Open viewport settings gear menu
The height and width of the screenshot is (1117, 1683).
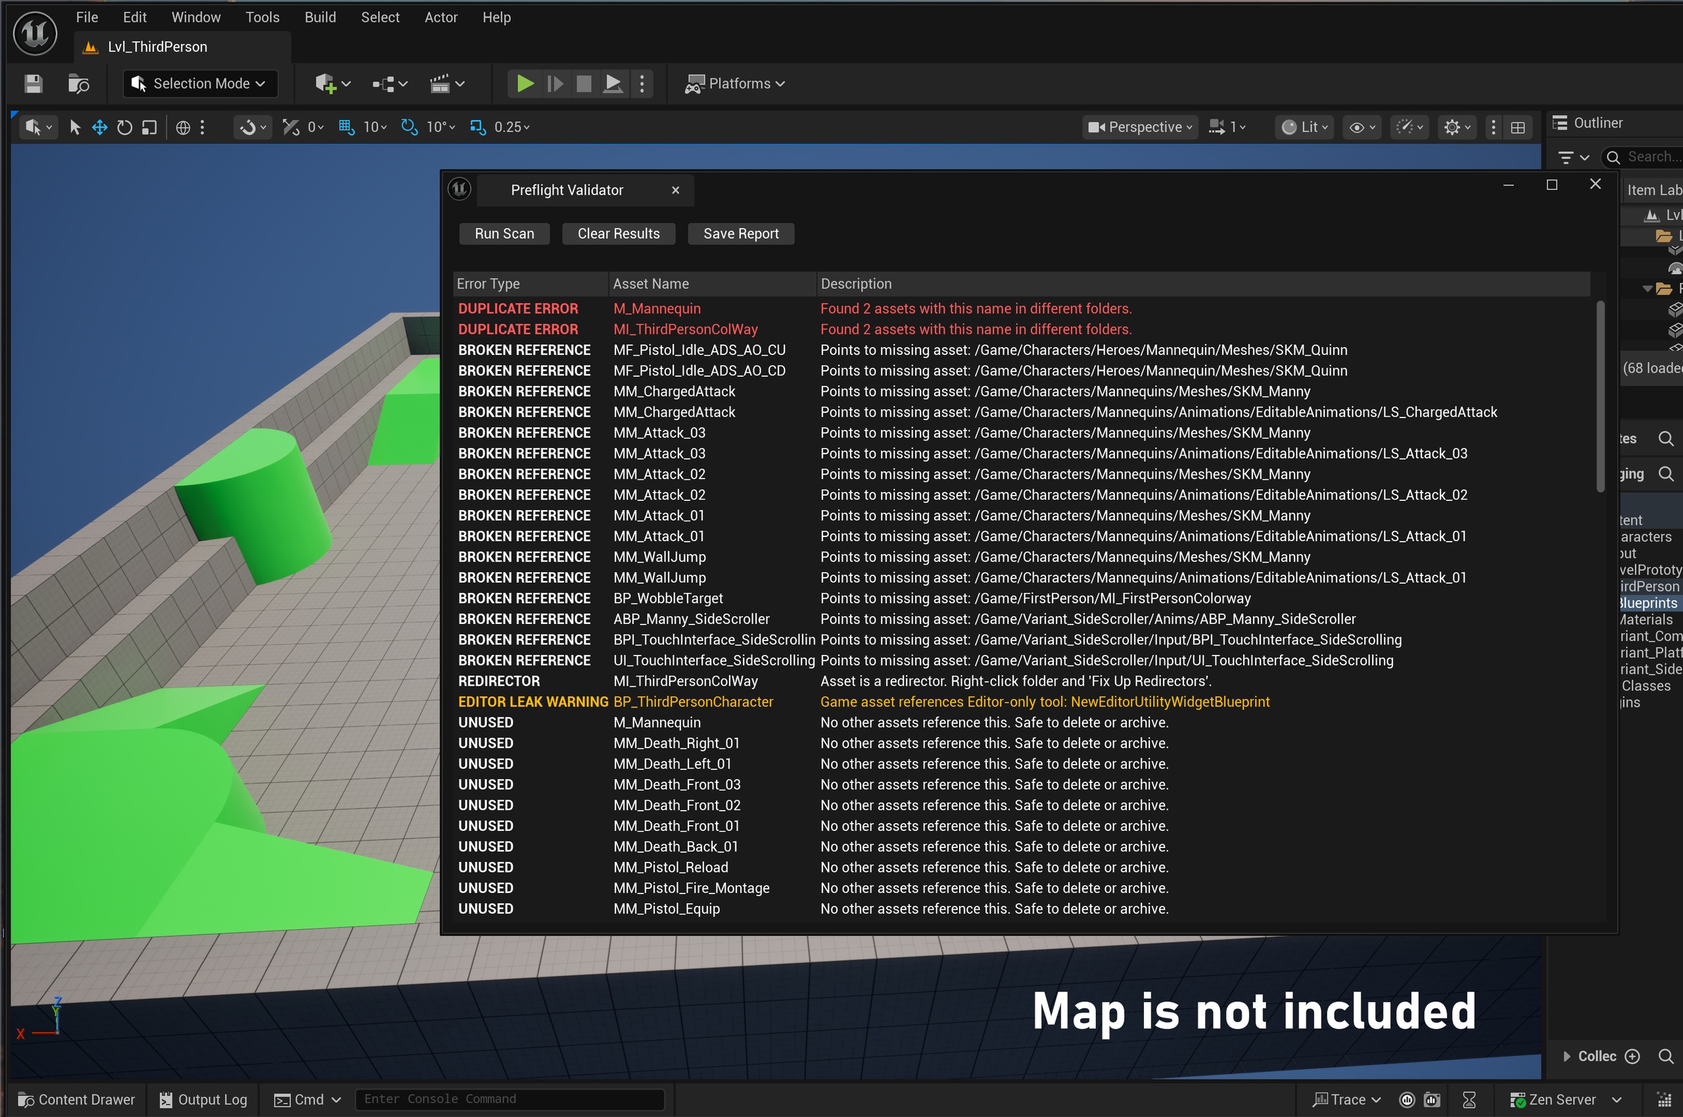tap(1456, 127)
